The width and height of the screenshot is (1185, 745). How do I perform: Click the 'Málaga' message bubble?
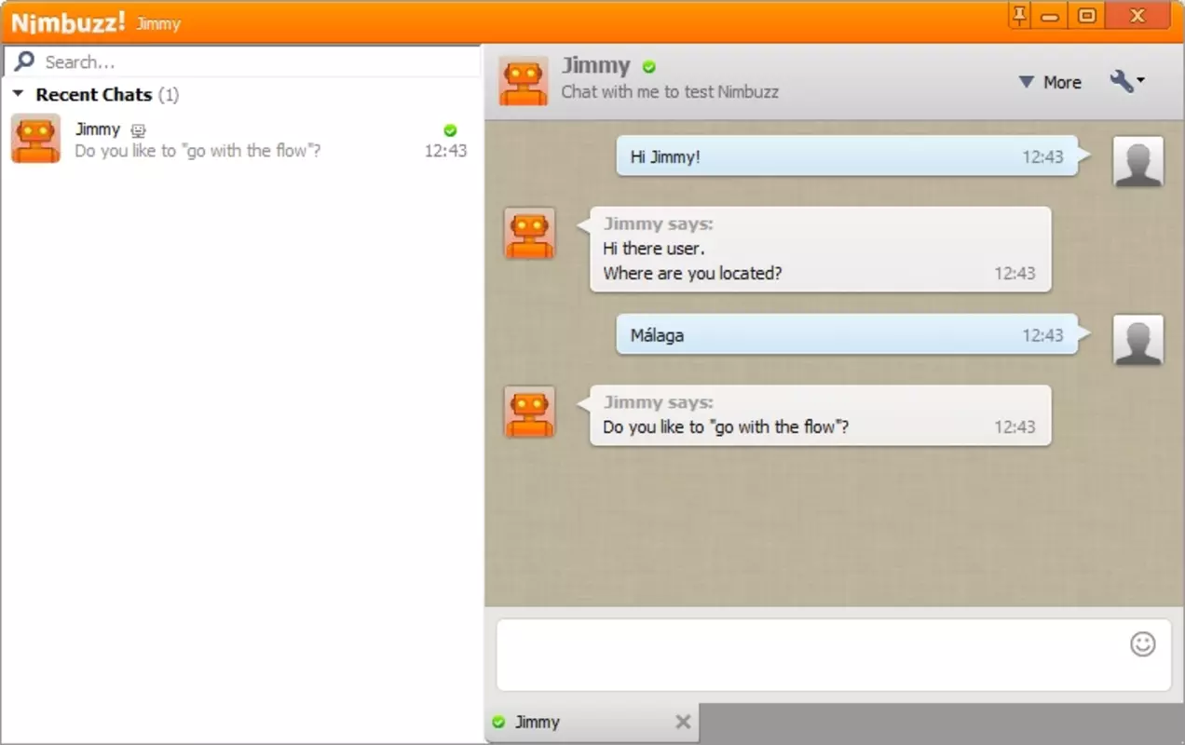pos(851,334)
